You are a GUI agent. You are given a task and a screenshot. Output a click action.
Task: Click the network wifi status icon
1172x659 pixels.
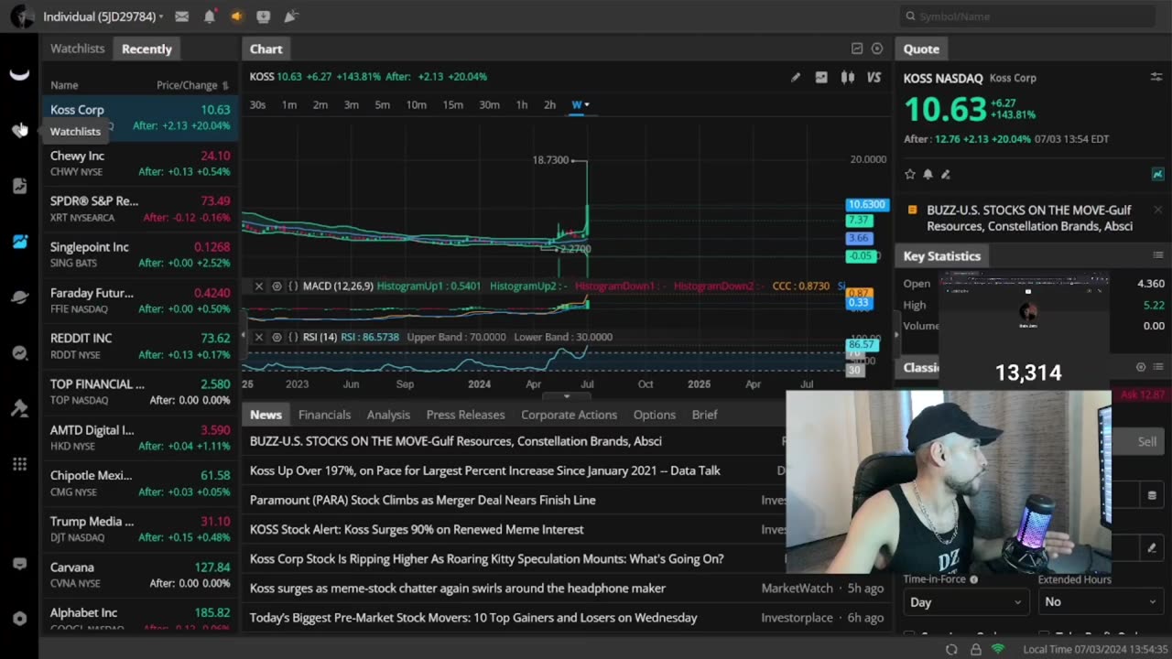pos(998,649)
